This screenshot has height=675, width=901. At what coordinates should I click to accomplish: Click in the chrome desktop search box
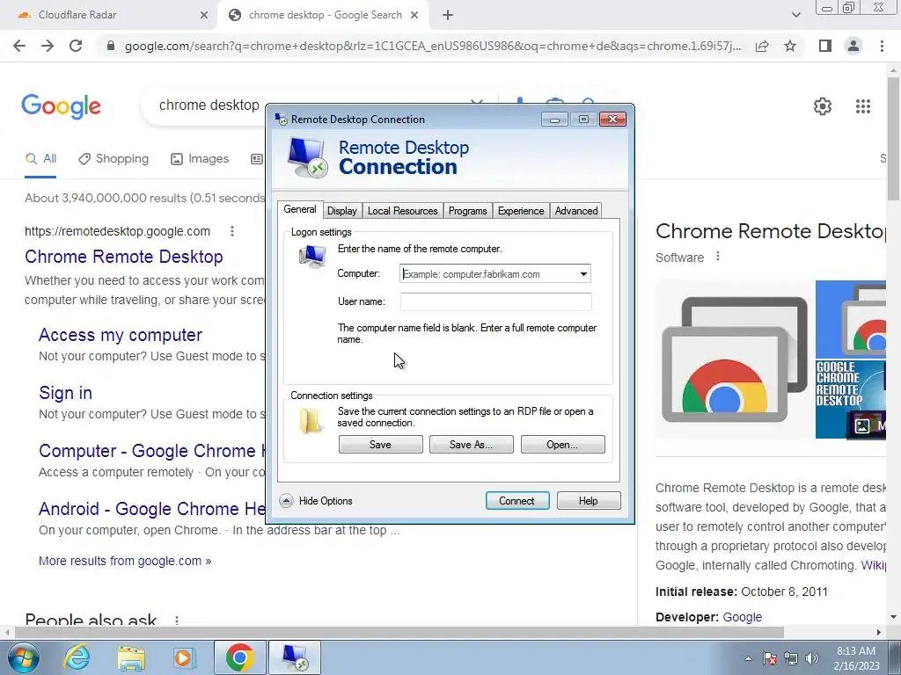(209, 105)
